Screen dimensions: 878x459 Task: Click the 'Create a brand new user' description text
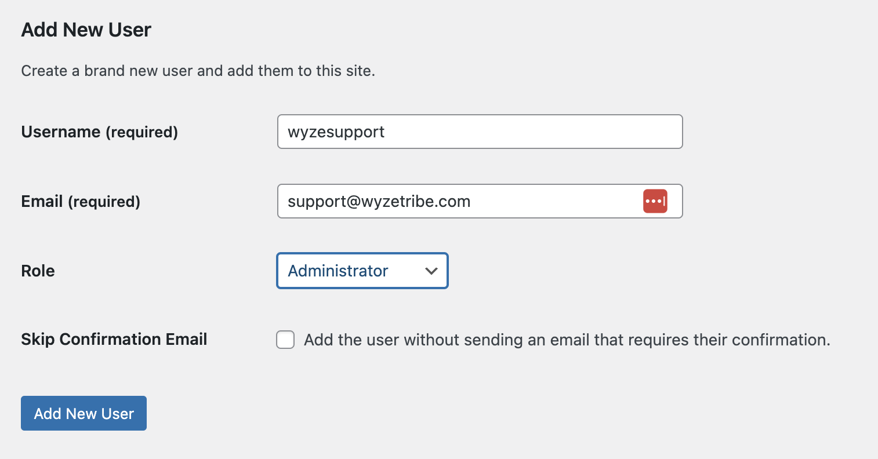point(198,71)
